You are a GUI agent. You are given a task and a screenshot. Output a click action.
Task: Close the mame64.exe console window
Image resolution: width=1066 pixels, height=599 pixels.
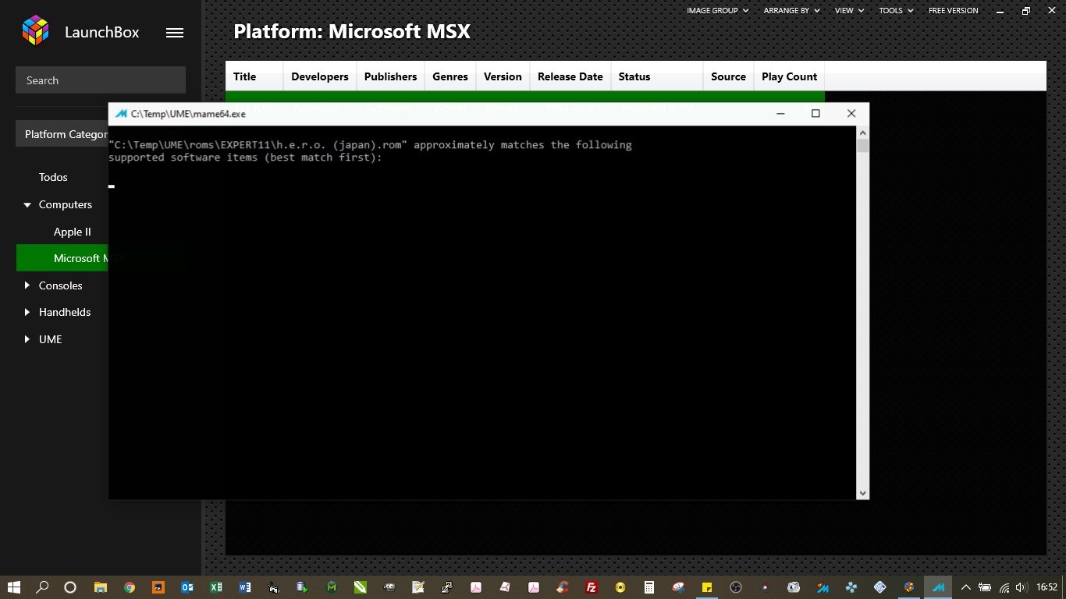click(x=851, y=114)
